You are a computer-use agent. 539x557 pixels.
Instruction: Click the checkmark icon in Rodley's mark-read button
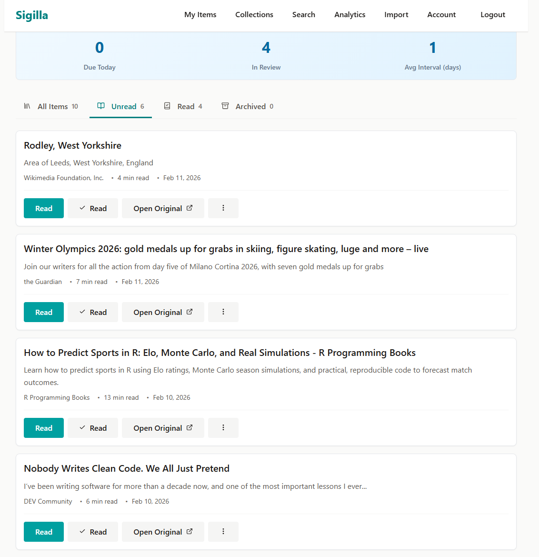82,208
